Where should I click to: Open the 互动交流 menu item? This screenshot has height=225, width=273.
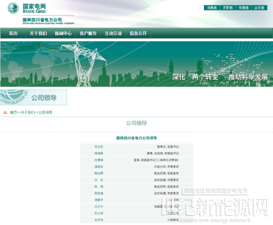113,33
